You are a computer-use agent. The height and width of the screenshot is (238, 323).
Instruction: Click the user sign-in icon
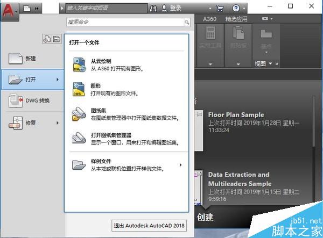click(x=164, y=8)
